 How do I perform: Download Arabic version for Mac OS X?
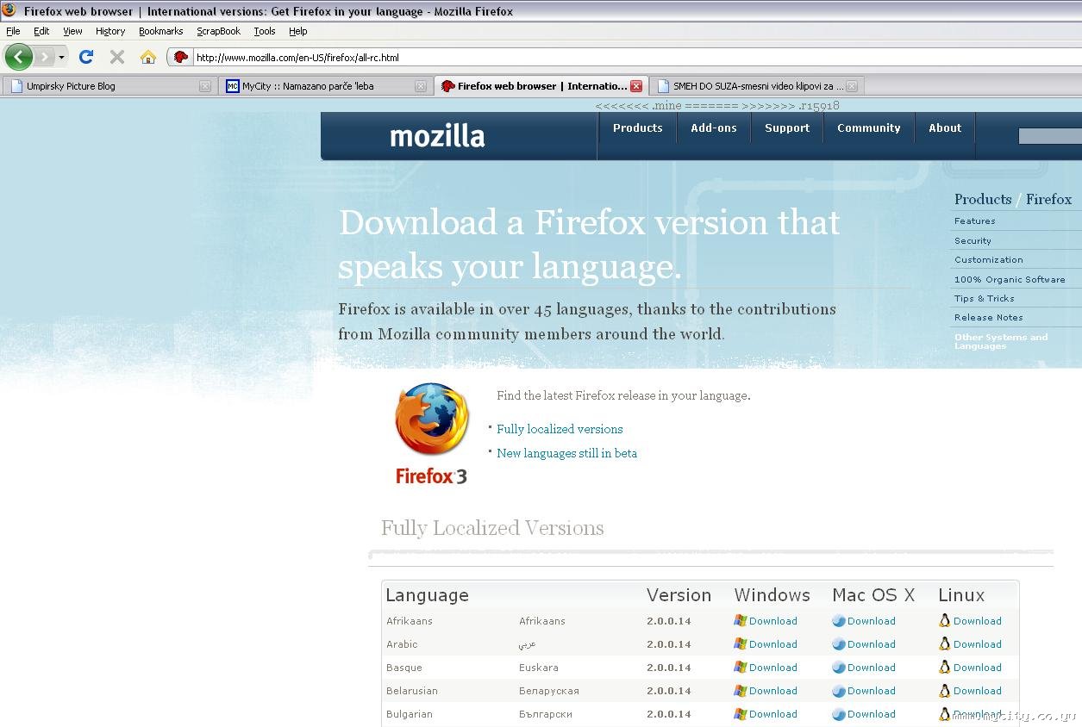871,644
